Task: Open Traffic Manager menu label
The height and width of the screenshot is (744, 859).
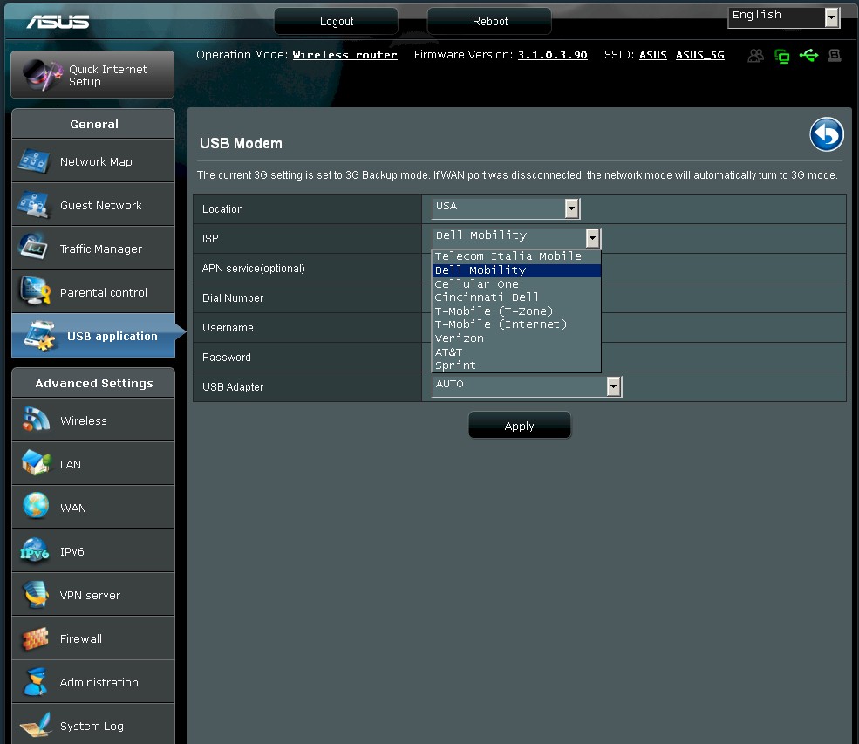Action: click(101, 249)
